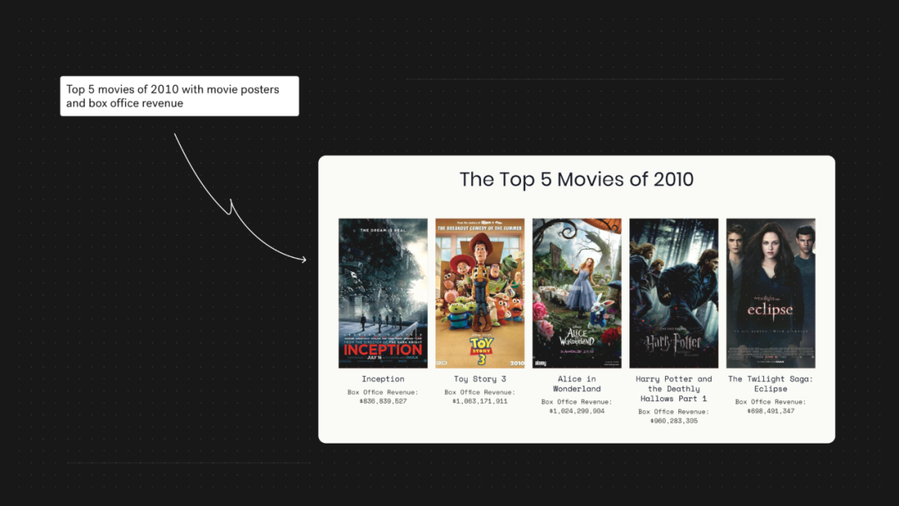Click "Box Office Revenue:" label under Inception
899x506 pixels.
tap(383, 392)
